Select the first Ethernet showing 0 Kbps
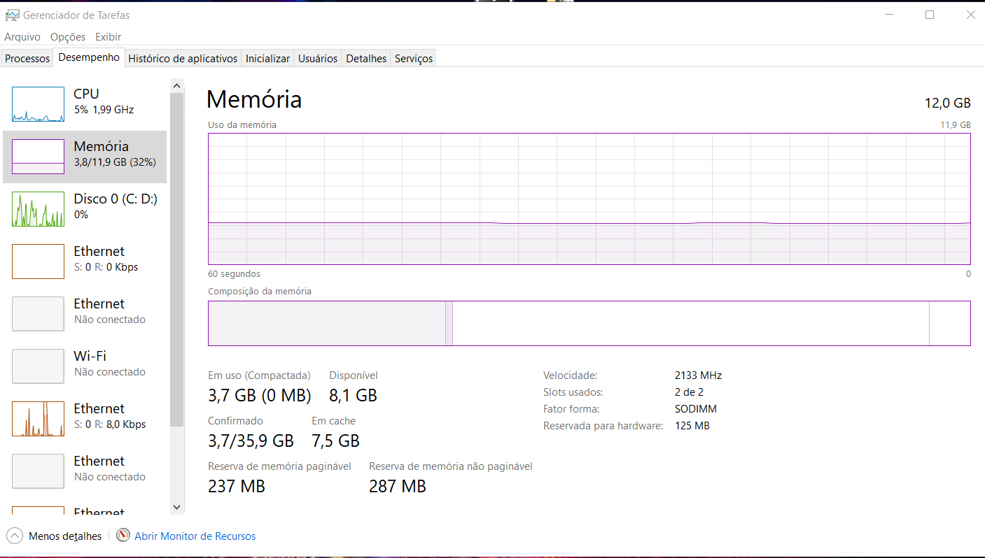 coord(85,262)
